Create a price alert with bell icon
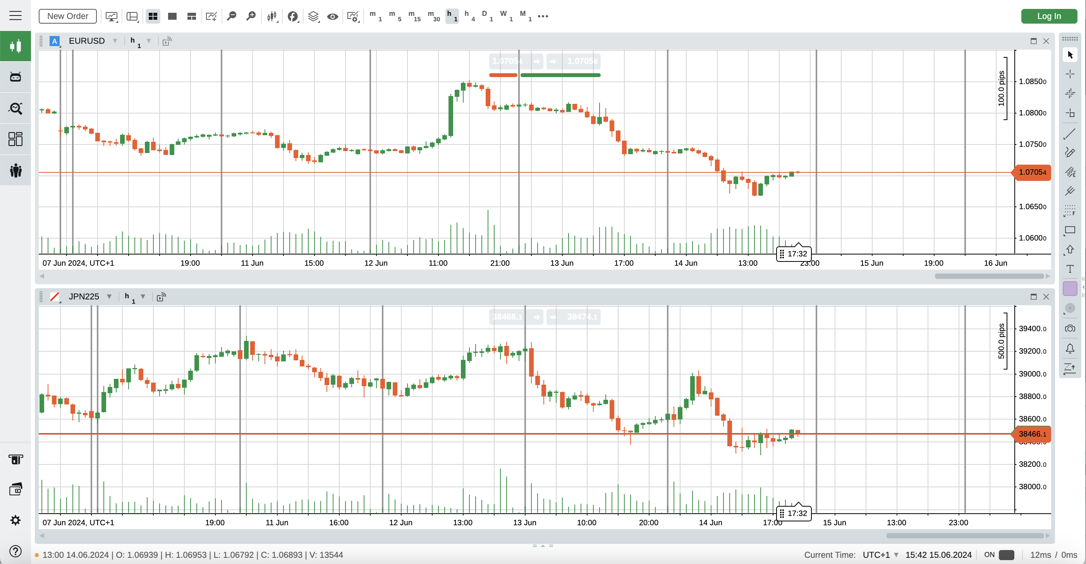Screen dimensions: 1086x564 tap(1070, 349)
